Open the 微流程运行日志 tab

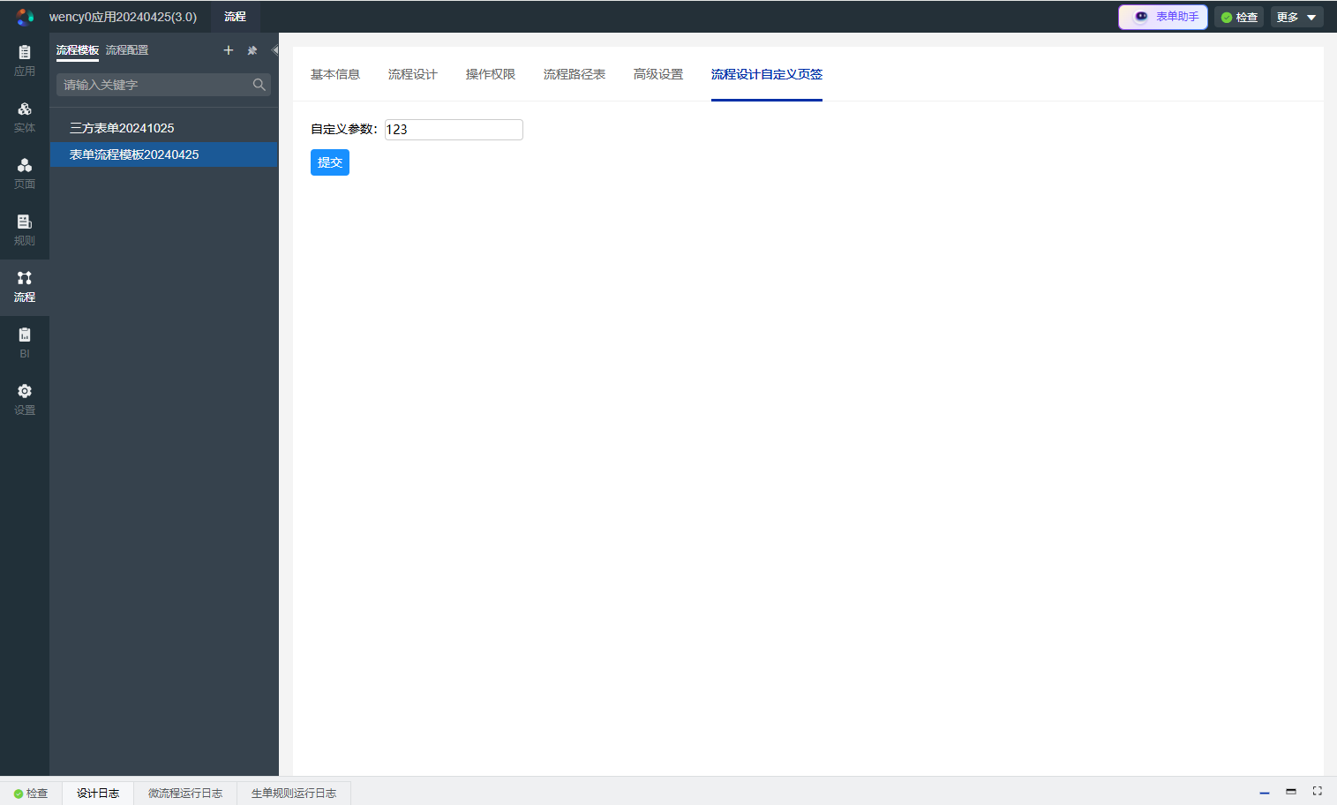(x=185, y=794)
